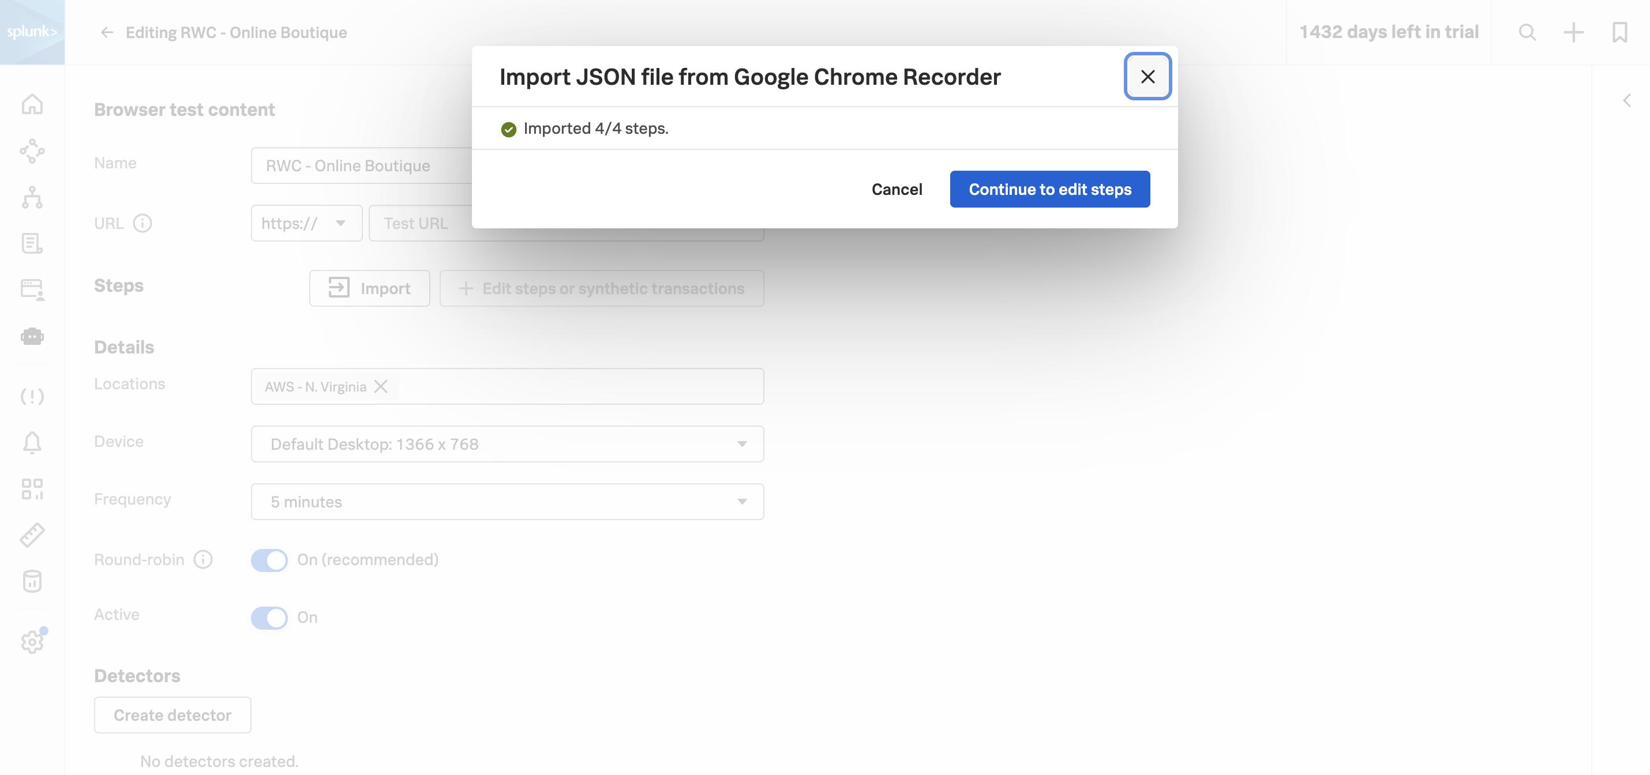Click the search magnifier icon
The height and width of the screenshot is (775, 1650).
tap(1527, 32)
